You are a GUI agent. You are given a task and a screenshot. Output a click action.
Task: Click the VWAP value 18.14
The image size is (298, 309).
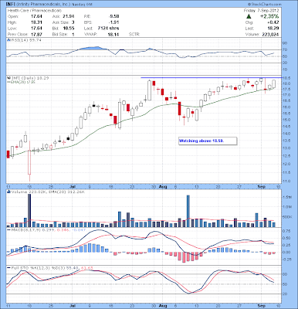pyautogui.click(x=113, y=34)
